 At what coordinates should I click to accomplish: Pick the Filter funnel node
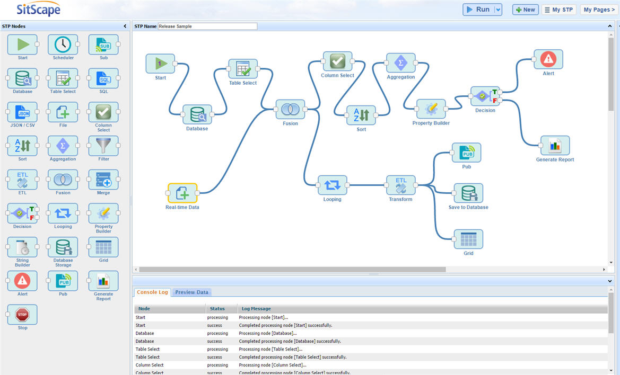point(103,146)
